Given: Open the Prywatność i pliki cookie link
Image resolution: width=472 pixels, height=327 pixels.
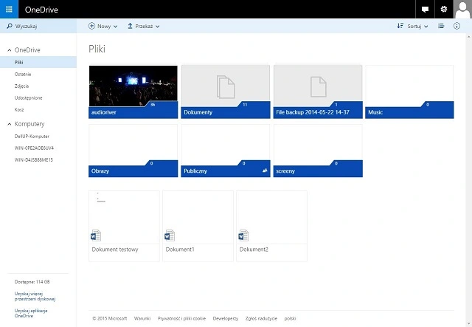Looking at the screenshot, I should click(x=181, y=318).
